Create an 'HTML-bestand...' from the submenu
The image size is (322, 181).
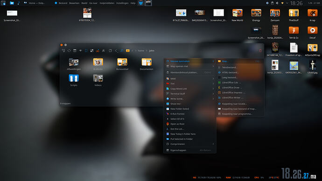coord(240,72)
